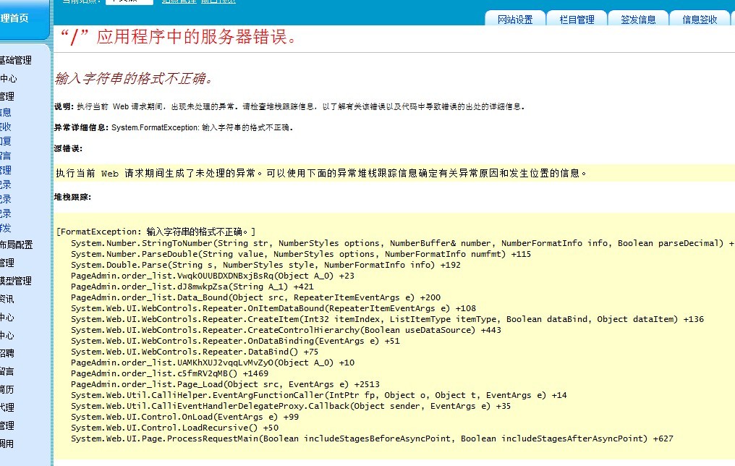
Task: Select the 招聘 sidebar item
Action: 7,353
